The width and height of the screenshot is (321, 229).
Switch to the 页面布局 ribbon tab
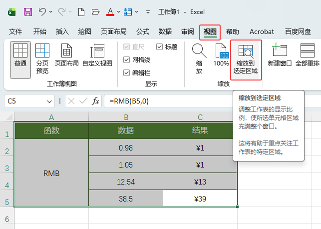(x=113, y=31)
